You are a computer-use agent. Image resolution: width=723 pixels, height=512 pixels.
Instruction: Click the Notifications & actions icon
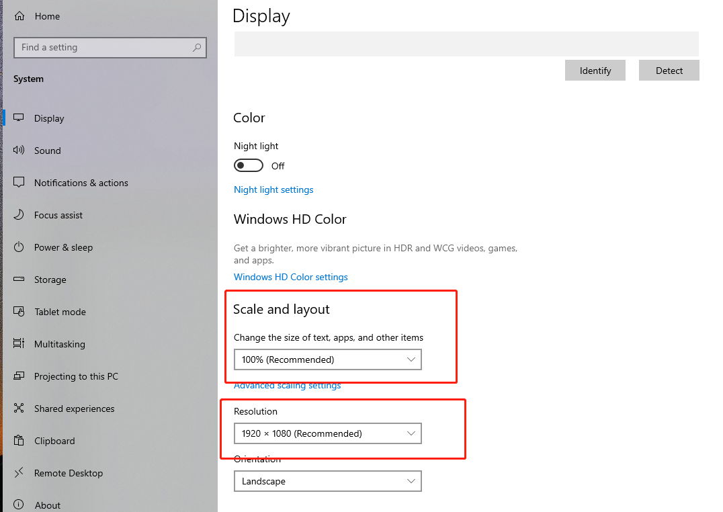click(19, 183)
